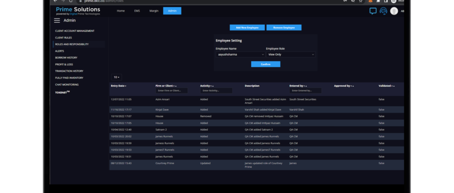Open the chat message icon

pyautogui.click(x=373, y=11)
